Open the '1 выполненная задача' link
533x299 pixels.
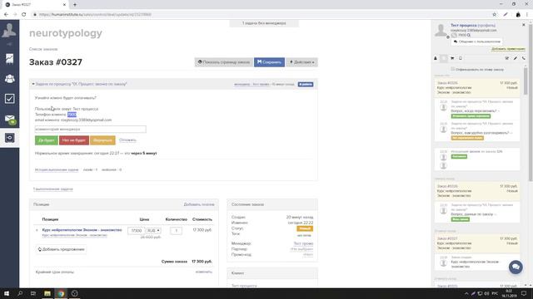pyautogui.click(x=52, y=189)
